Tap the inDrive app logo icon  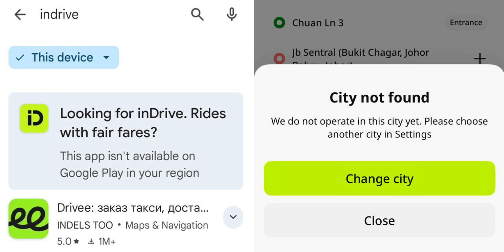pyautogui.click(x=34, y=118)
